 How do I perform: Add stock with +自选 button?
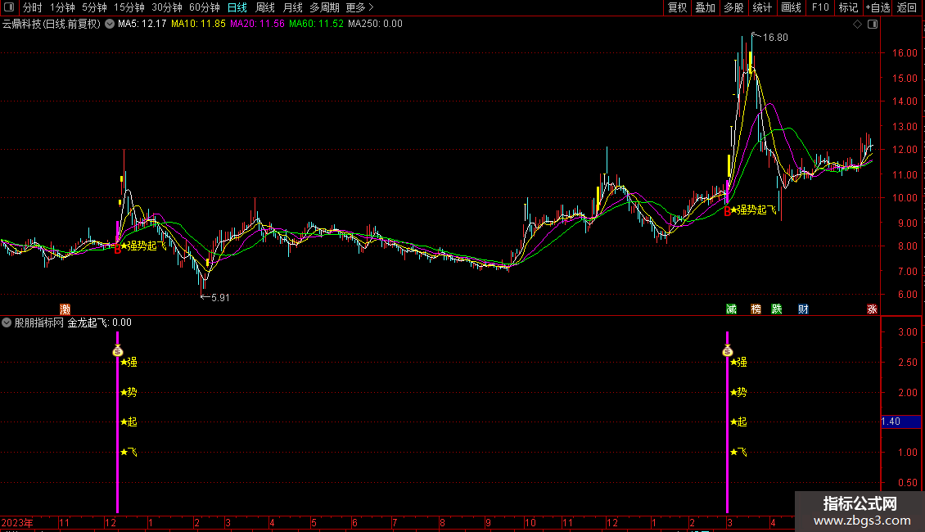(x=878, y=7)
